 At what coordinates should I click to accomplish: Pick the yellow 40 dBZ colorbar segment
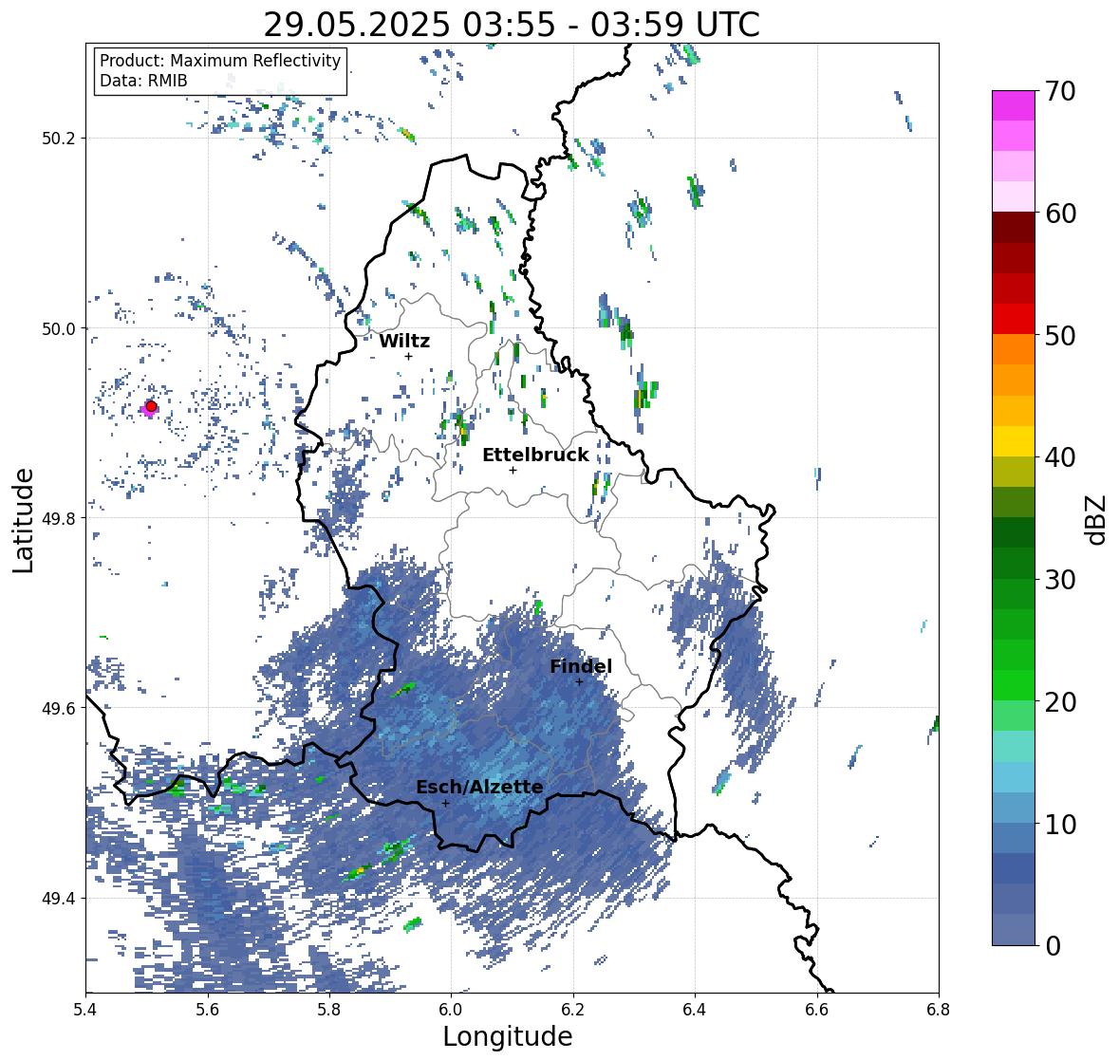[1014, 441]
